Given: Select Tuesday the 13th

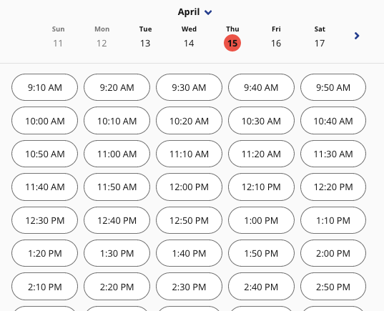Looking at the screenshot, I should coord(145,36).
